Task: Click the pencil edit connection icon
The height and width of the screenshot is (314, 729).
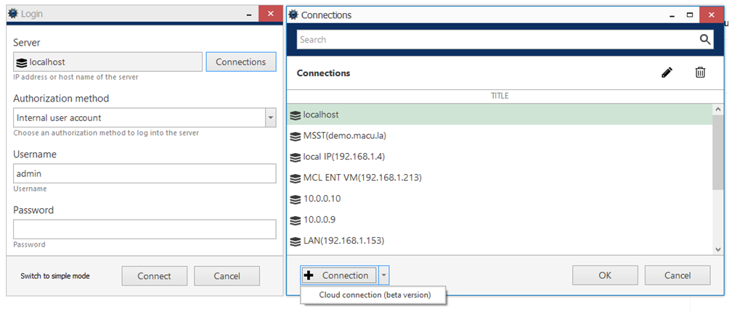Action: [x=667, y=73]
